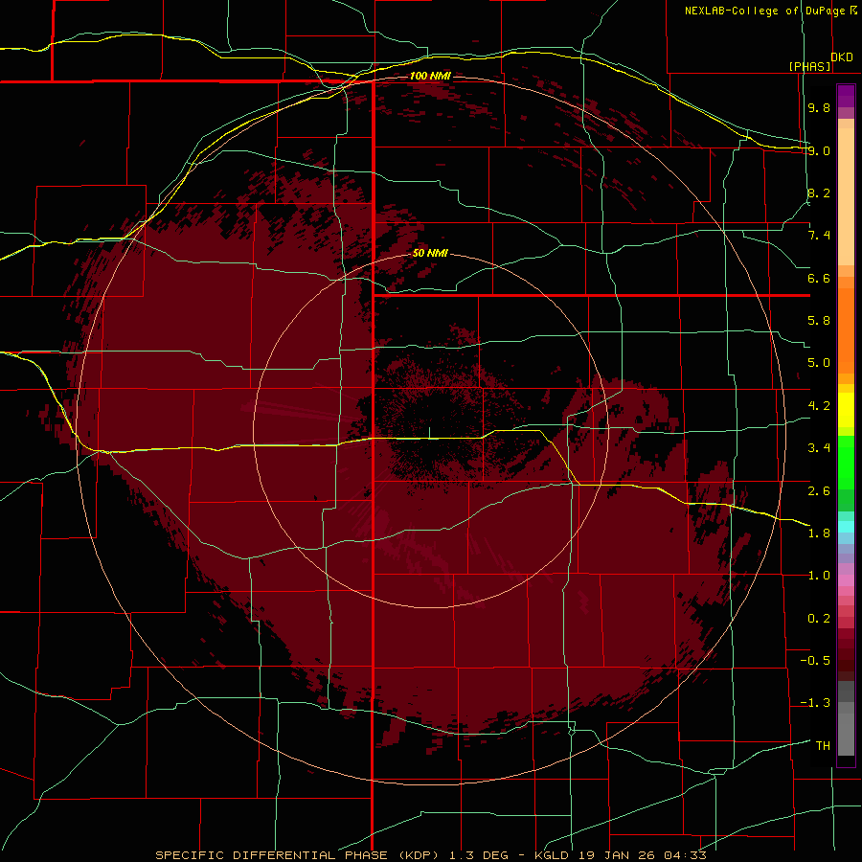Click the bright green segment of the color bar
Viewport: 862px width, 862px height.
pyautogui.click(x=846, y=462)
